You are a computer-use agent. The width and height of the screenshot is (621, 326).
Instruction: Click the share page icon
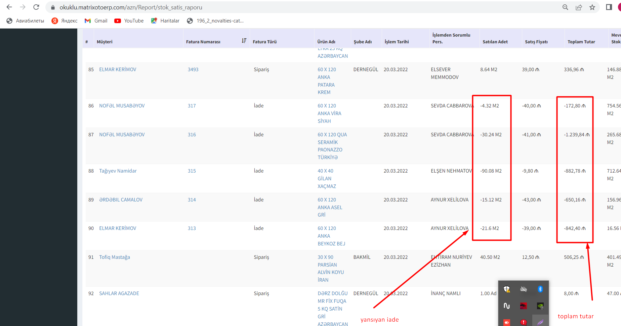click(579, 7)
